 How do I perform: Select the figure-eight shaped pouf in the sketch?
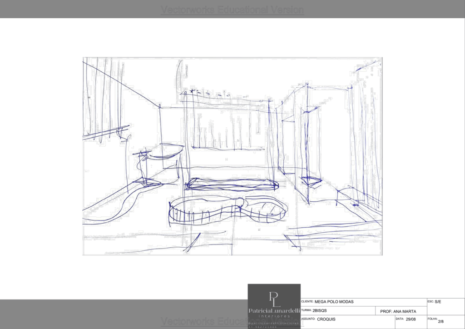(x=227, y=211)
